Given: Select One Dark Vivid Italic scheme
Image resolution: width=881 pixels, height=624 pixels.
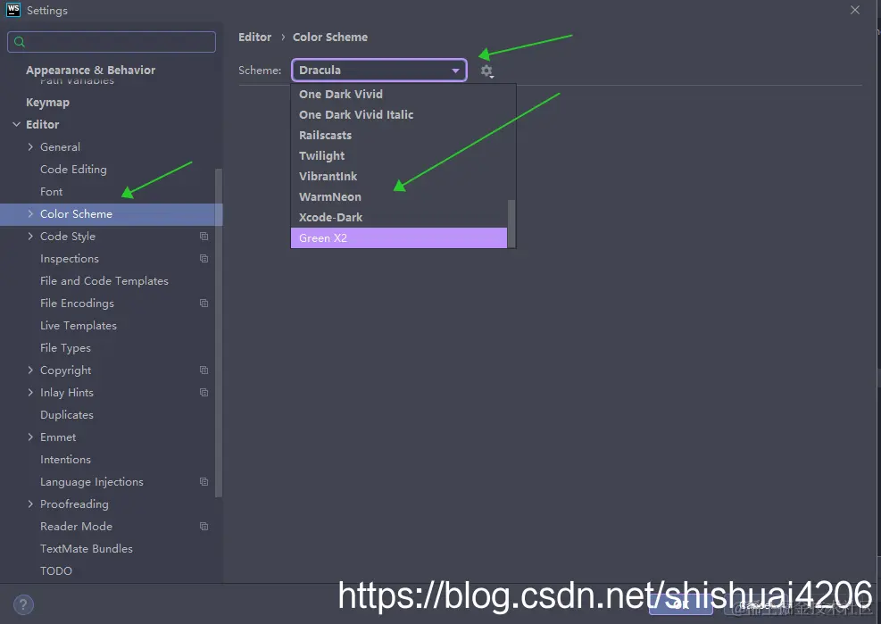Looking at the screenshot, I should click(399, 114).
